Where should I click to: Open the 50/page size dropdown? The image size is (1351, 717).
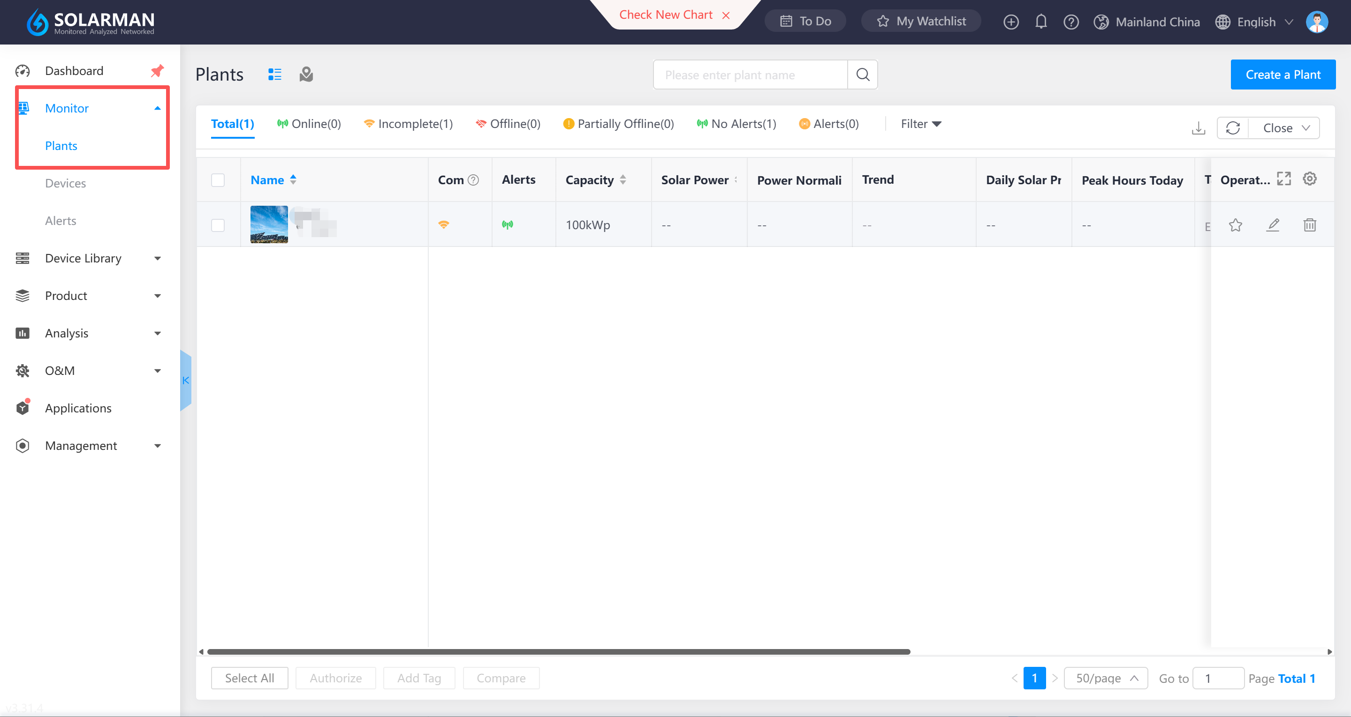1106,678
